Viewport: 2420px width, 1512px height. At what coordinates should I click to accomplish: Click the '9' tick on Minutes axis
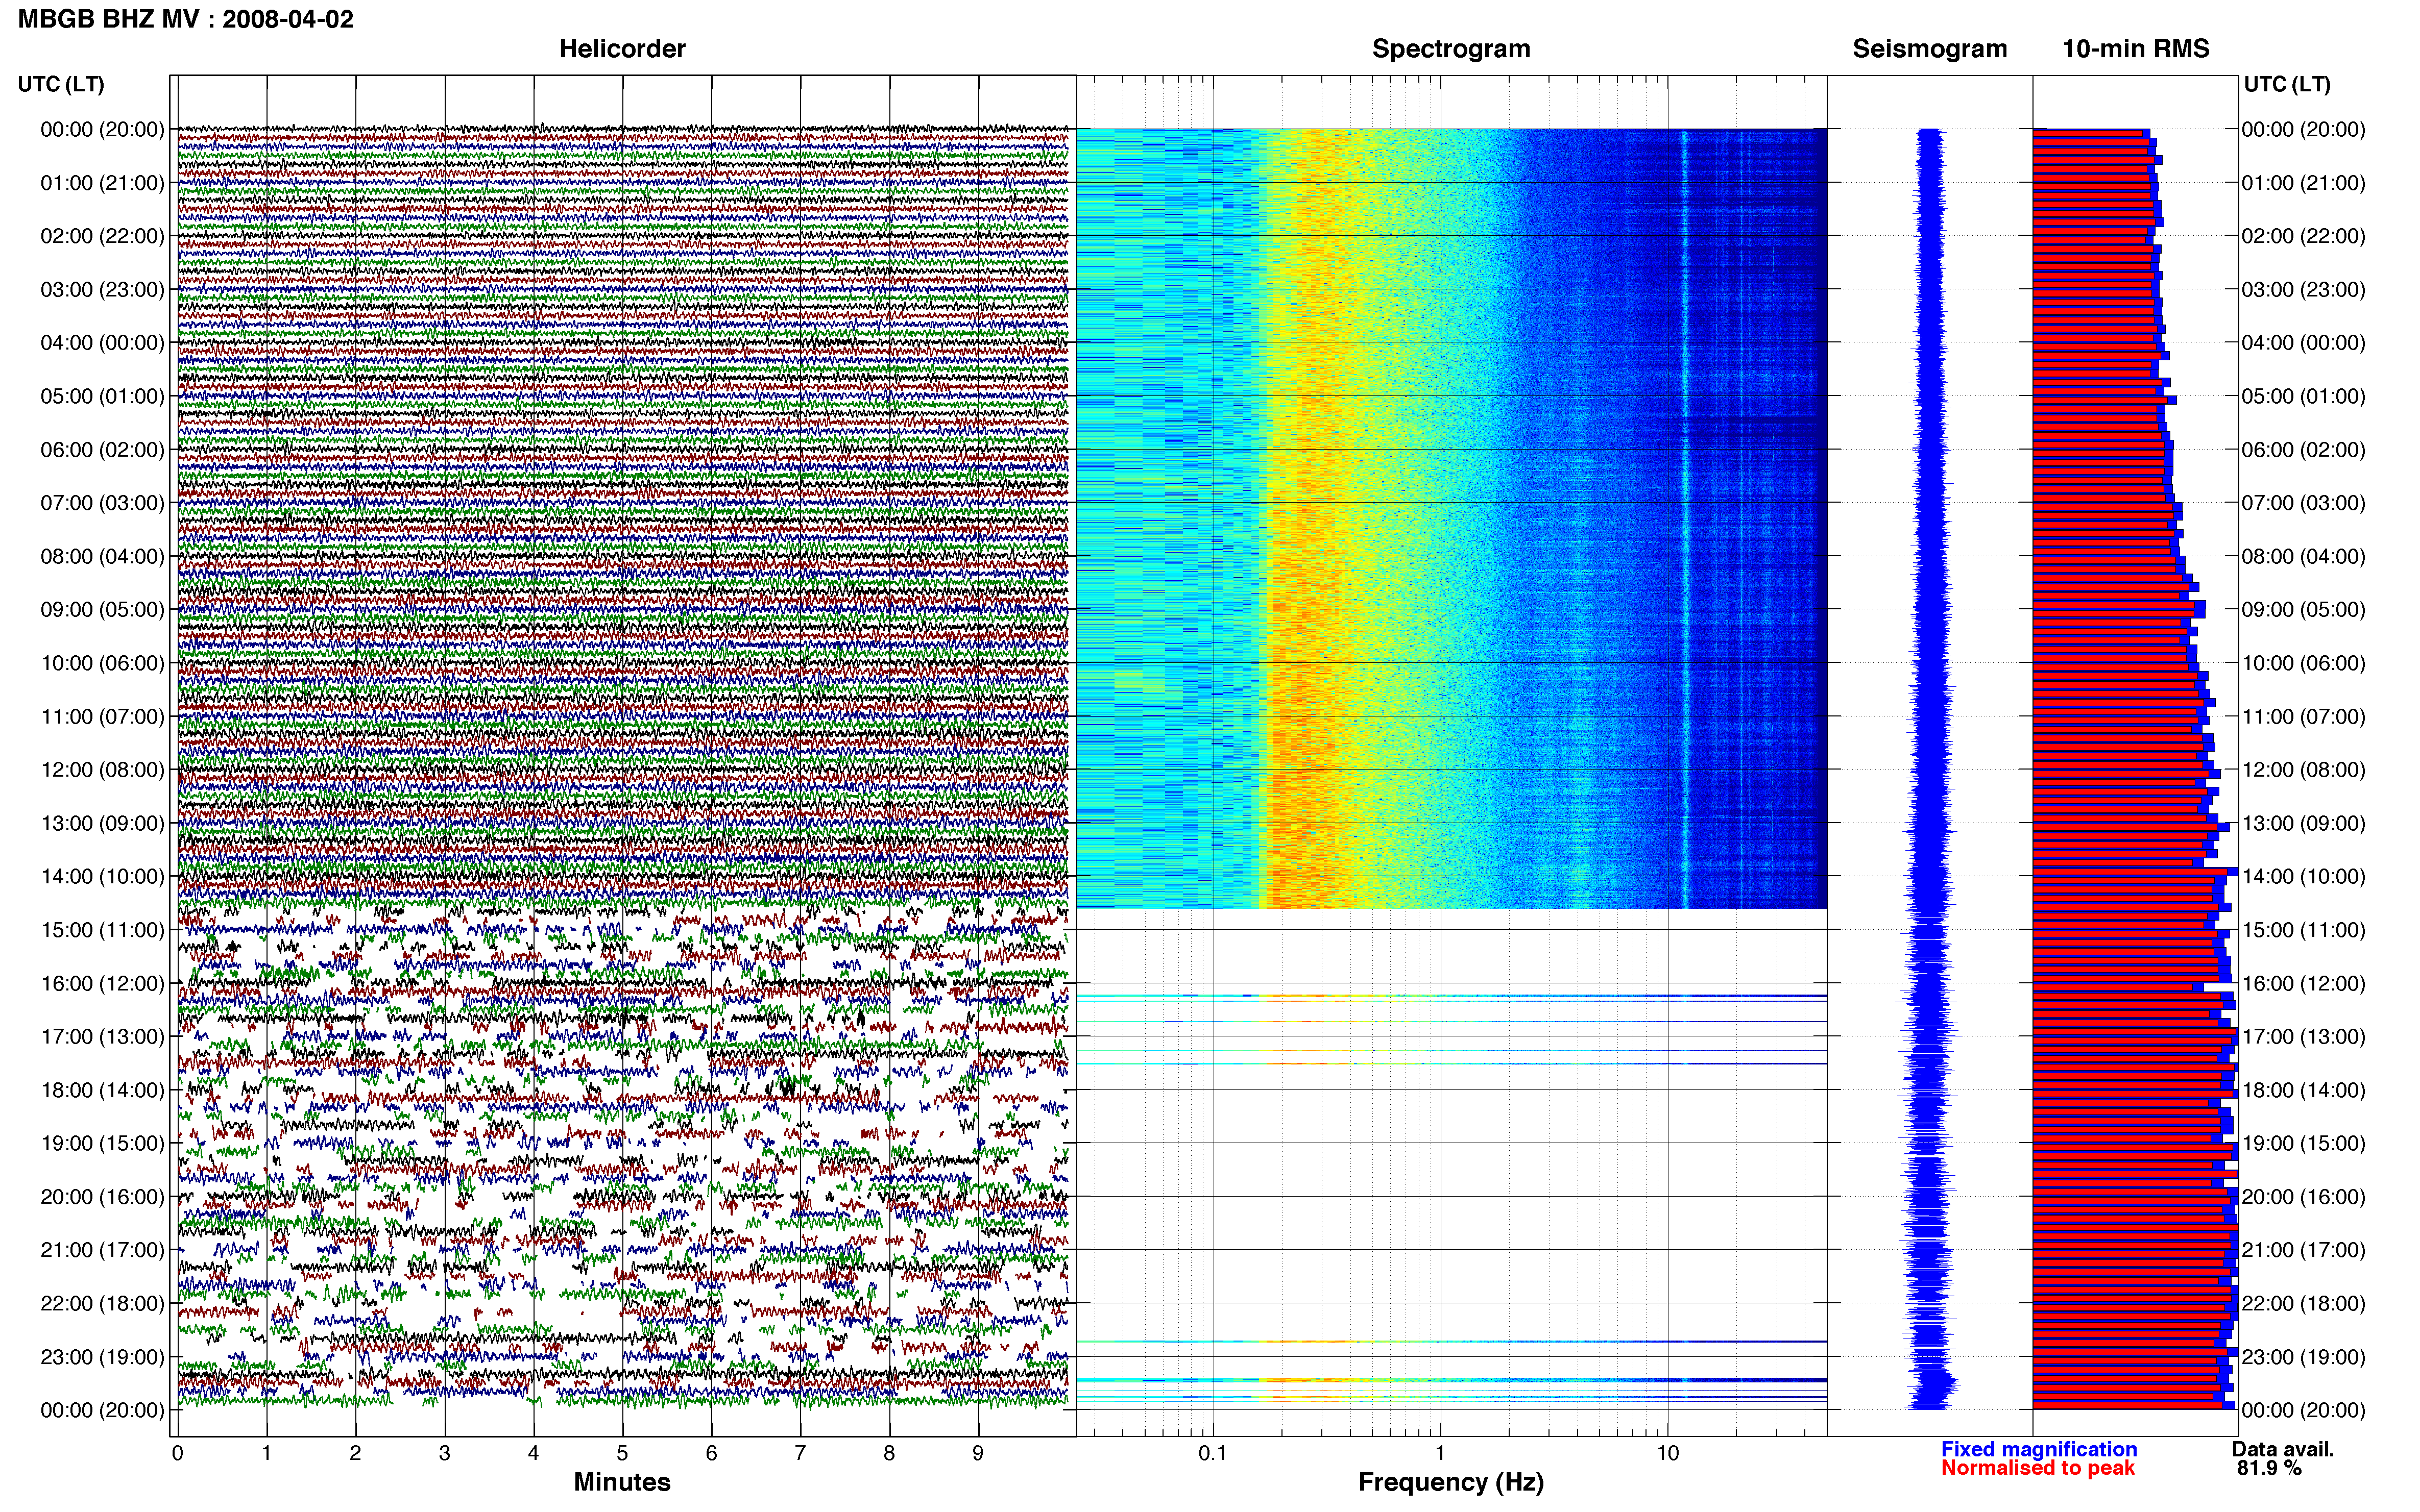(977, 1454)
